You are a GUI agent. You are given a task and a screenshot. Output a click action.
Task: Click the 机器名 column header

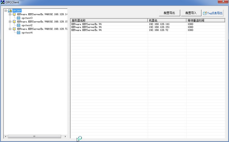click(x=167, y=20)
